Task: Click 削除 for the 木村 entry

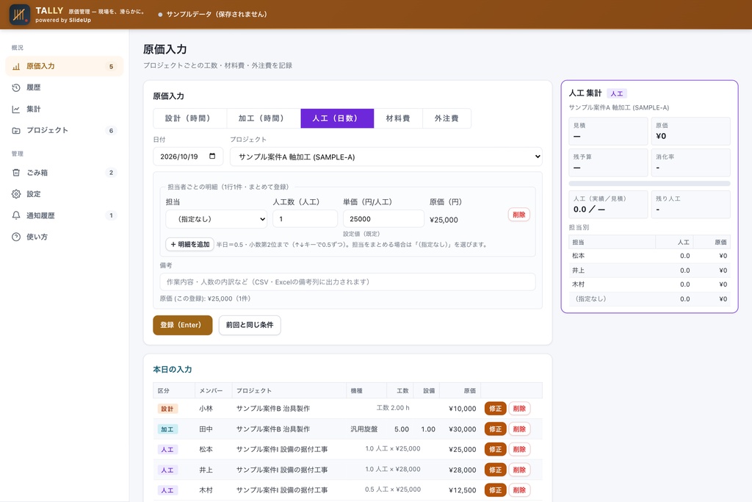Action: click(x=519, y=490)
